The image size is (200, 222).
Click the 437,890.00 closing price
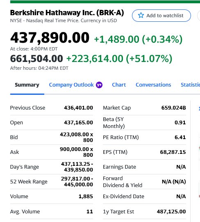pos(50,37)
